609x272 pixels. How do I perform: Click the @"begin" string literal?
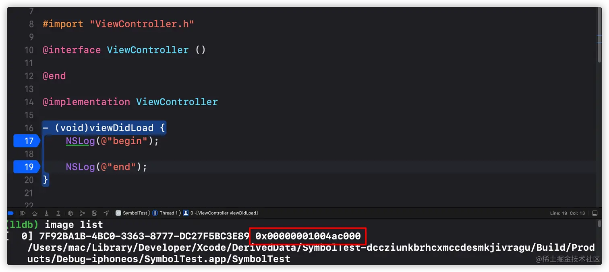124,141
